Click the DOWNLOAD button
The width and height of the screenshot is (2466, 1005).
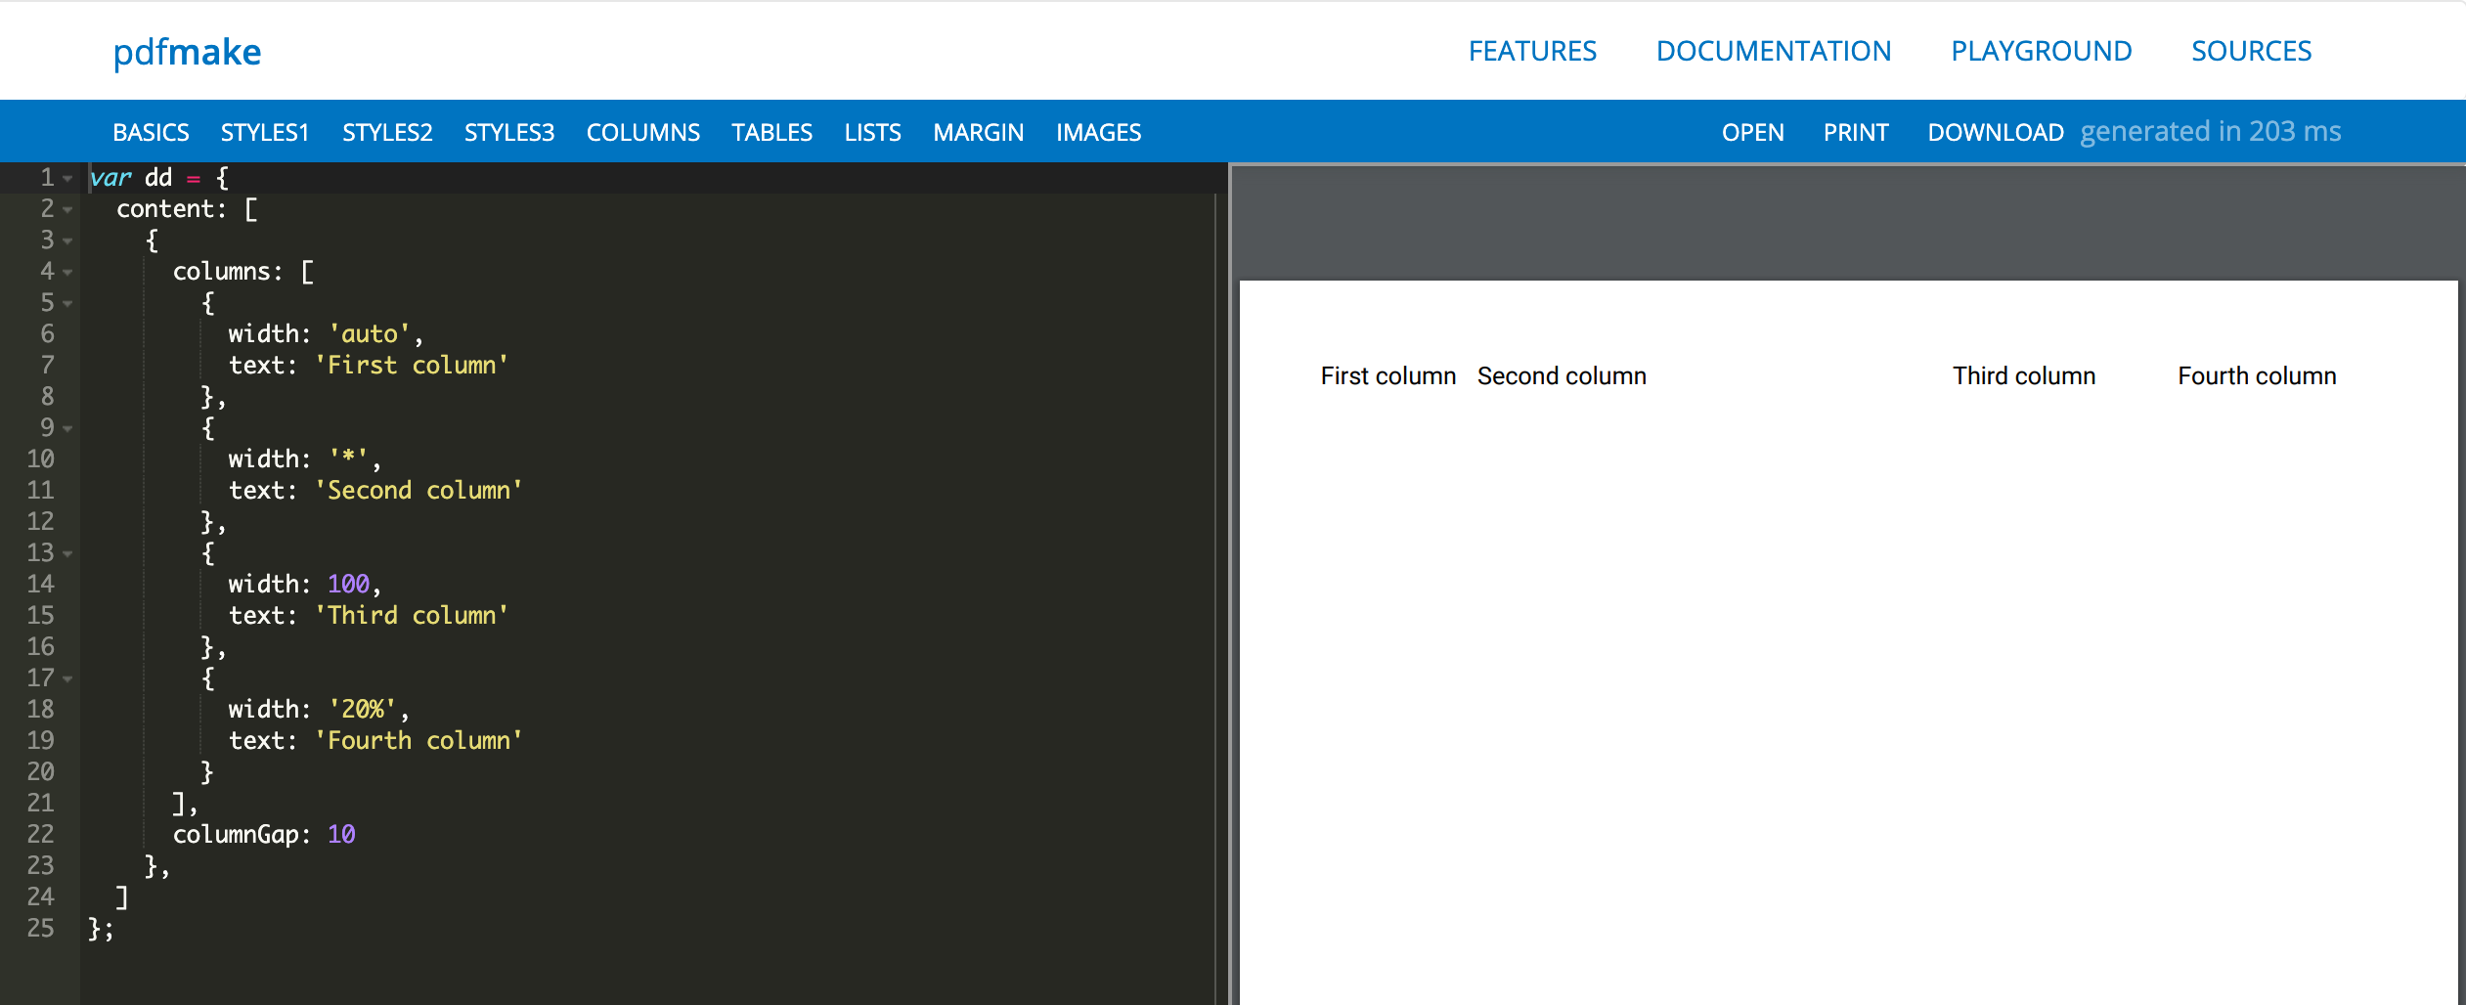[x=1995, y=132]
